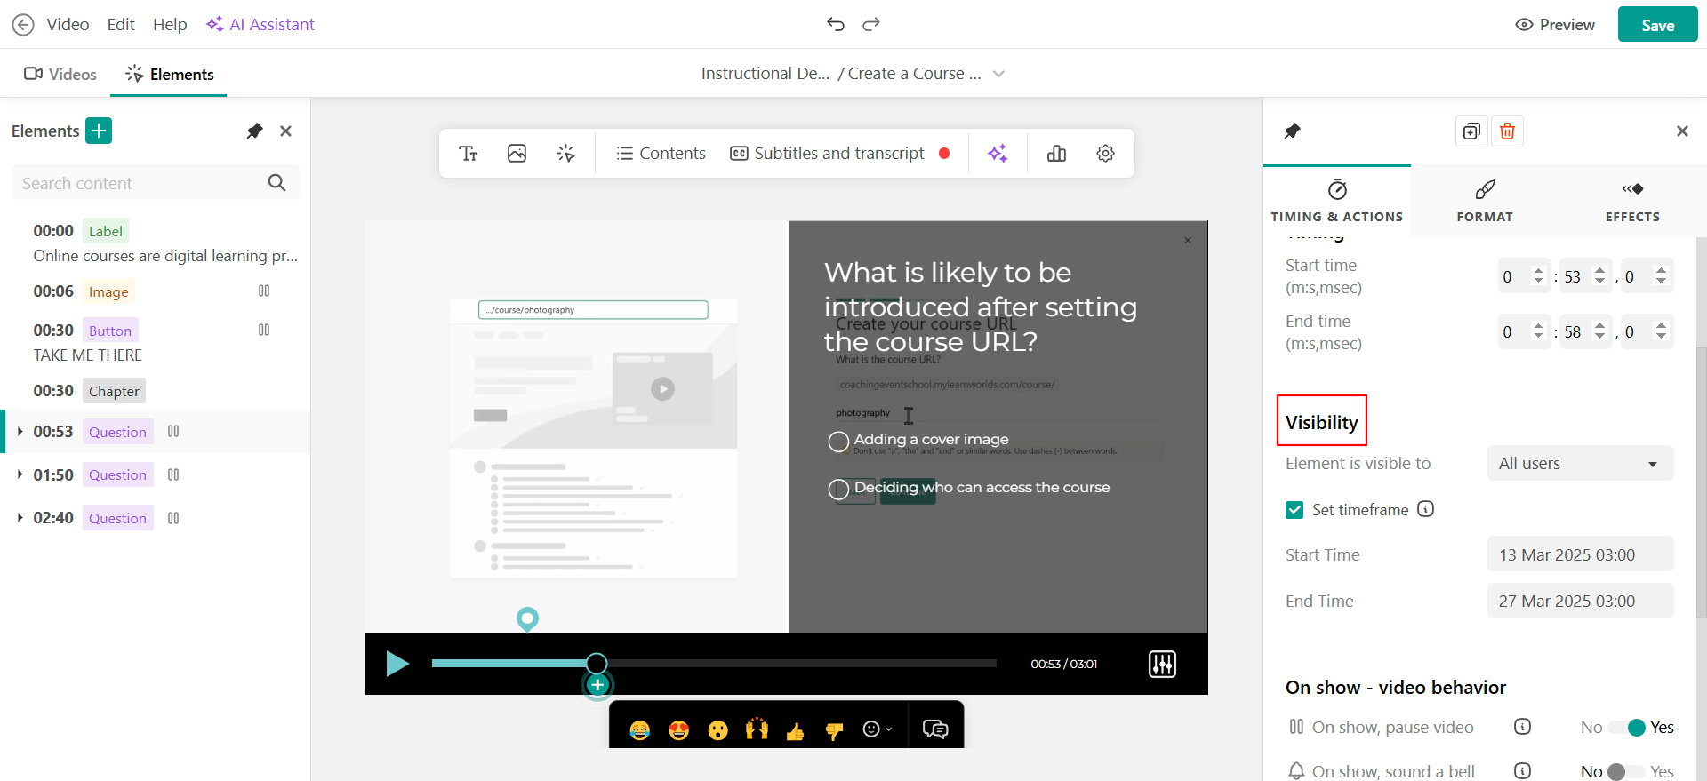Duplicate the selected element

point(1471,131)
